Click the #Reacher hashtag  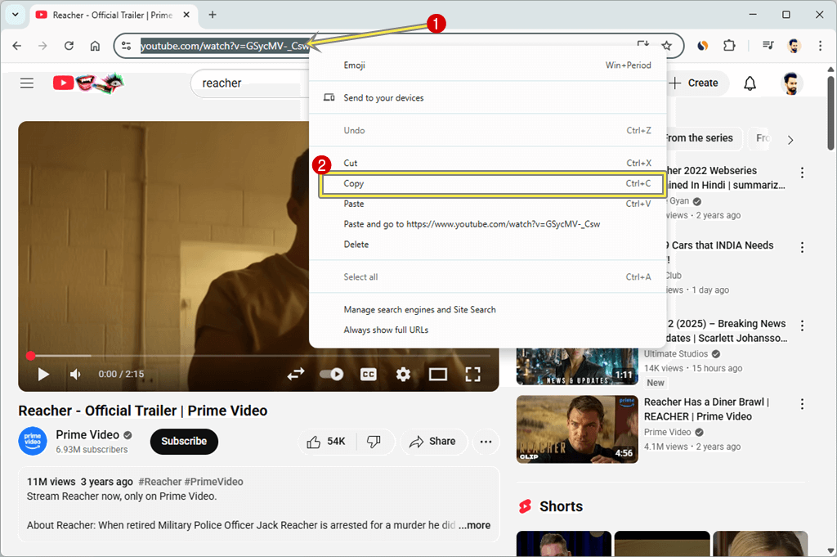click(160, 482)
